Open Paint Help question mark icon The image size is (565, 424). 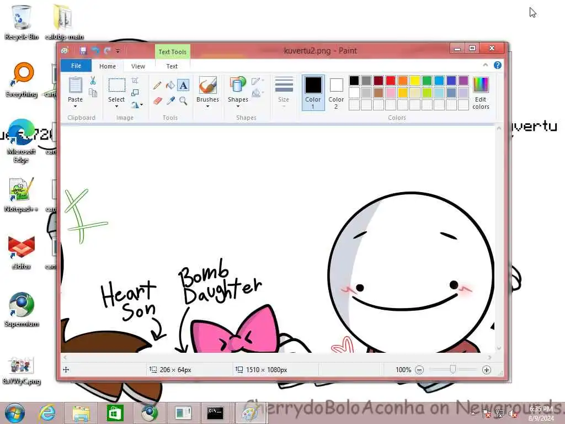(497, 65)
